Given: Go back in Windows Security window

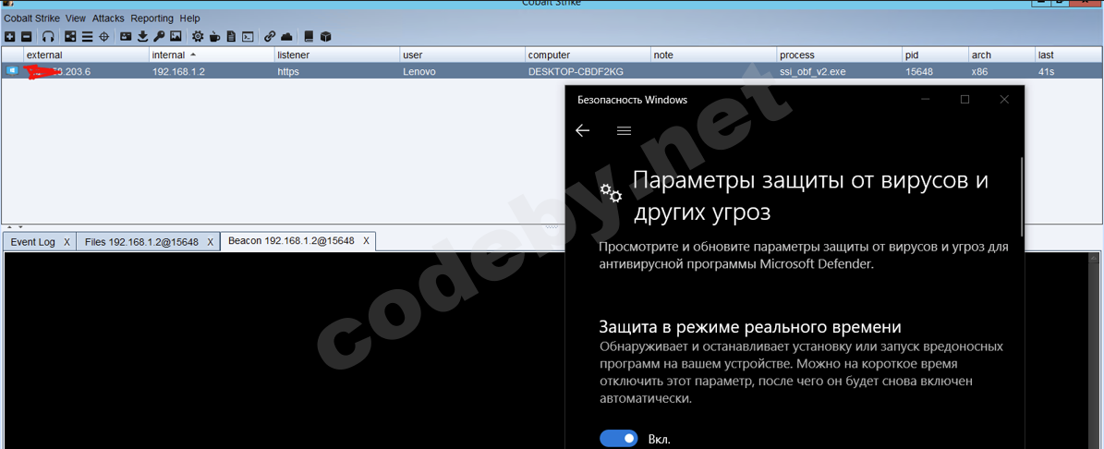Looking at the screenshot, I should click(582, 131).
